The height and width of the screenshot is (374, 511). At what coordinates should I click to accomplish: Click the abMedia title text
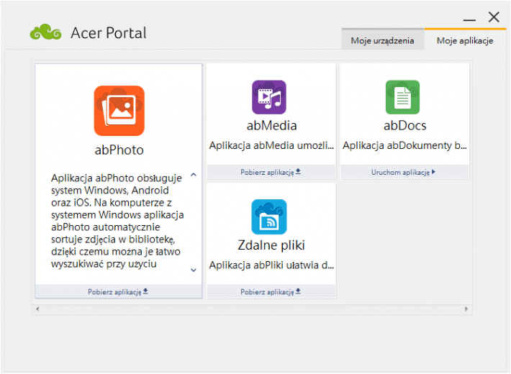(271, 125)
